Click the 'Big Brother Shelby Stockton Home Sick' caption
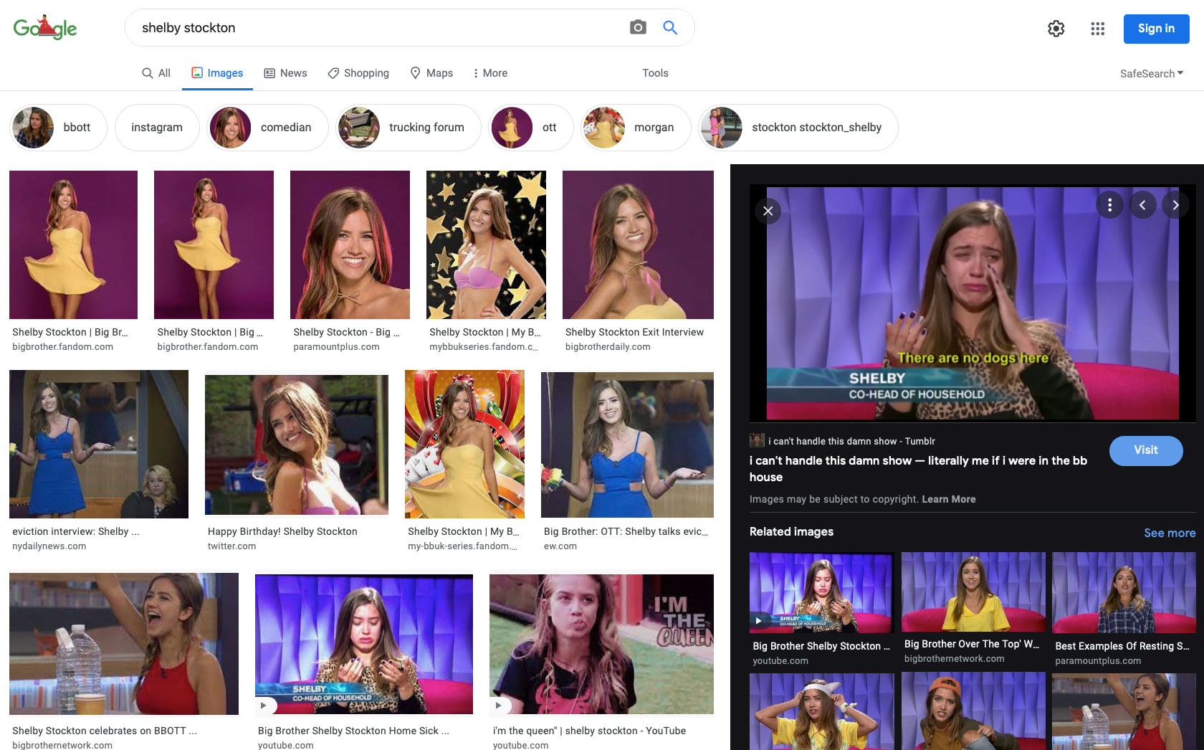The height and width of the screenshot is (750, 1204). [353, 731]
